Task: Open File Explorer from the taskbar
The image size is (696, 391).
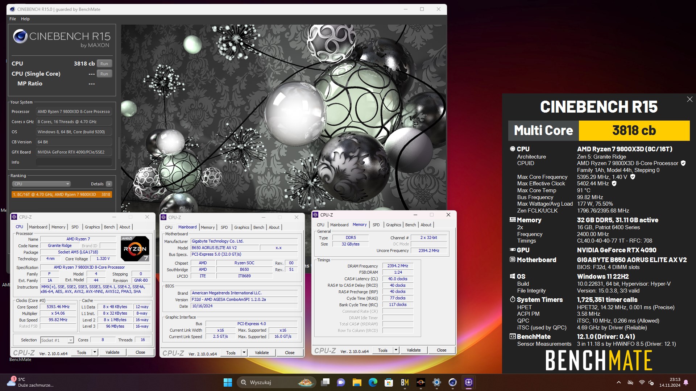Action: [357, 382]
